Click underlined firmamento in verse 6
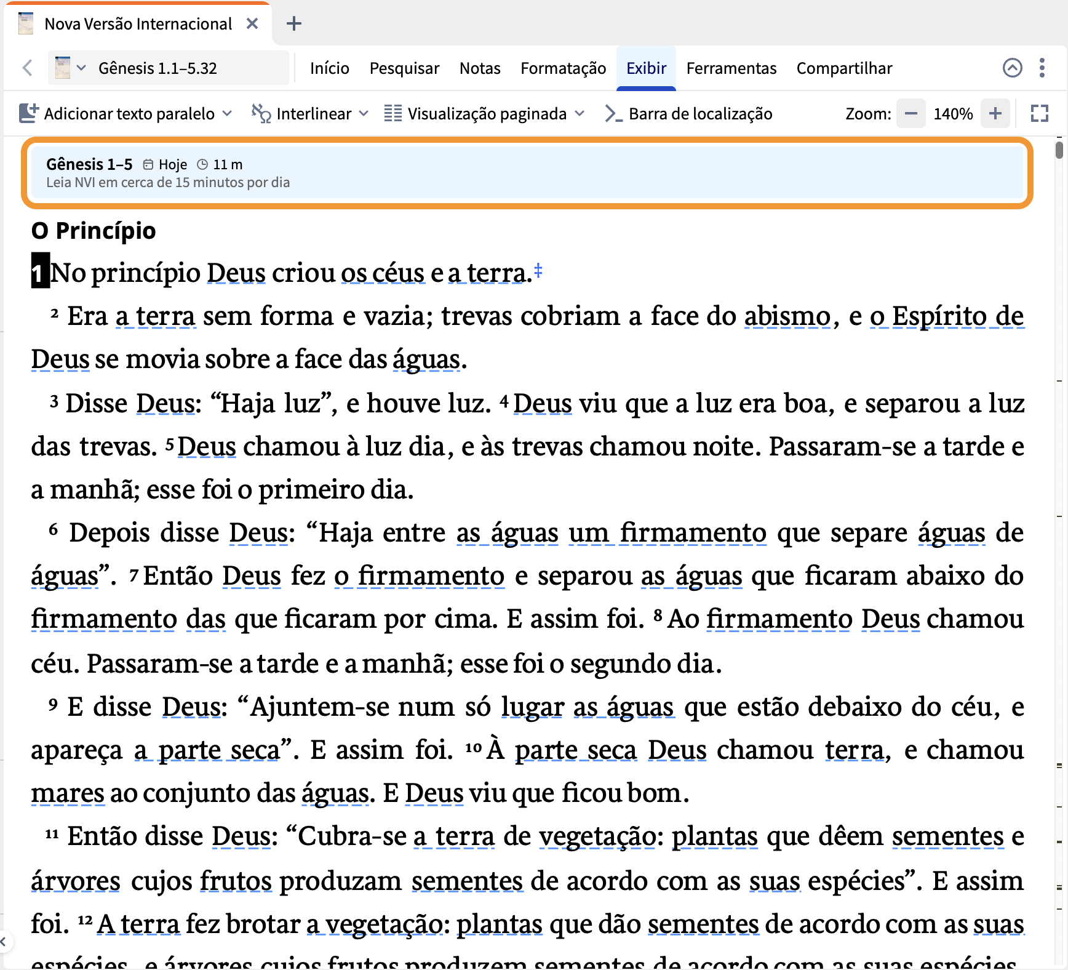The height and width of the screenshot is (970, 1068). tap(693, 532)
